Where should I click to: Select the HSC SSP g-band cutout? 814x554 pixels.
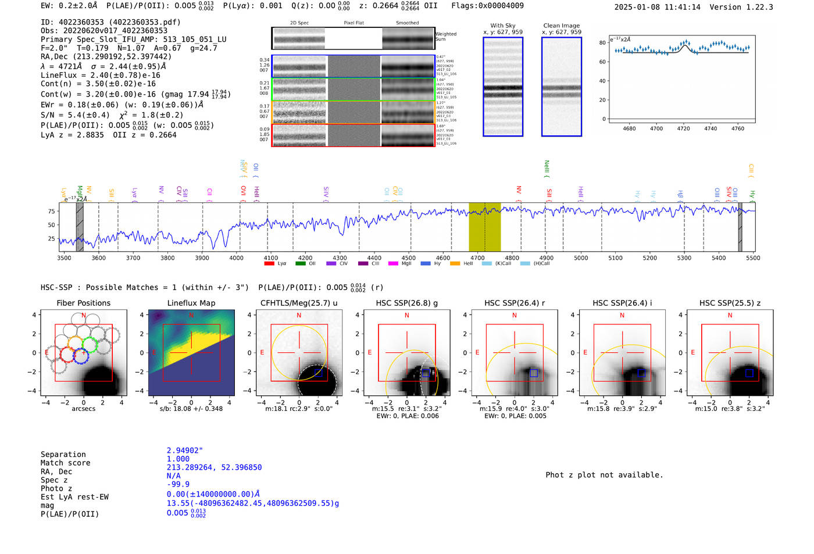coord(407,353)
